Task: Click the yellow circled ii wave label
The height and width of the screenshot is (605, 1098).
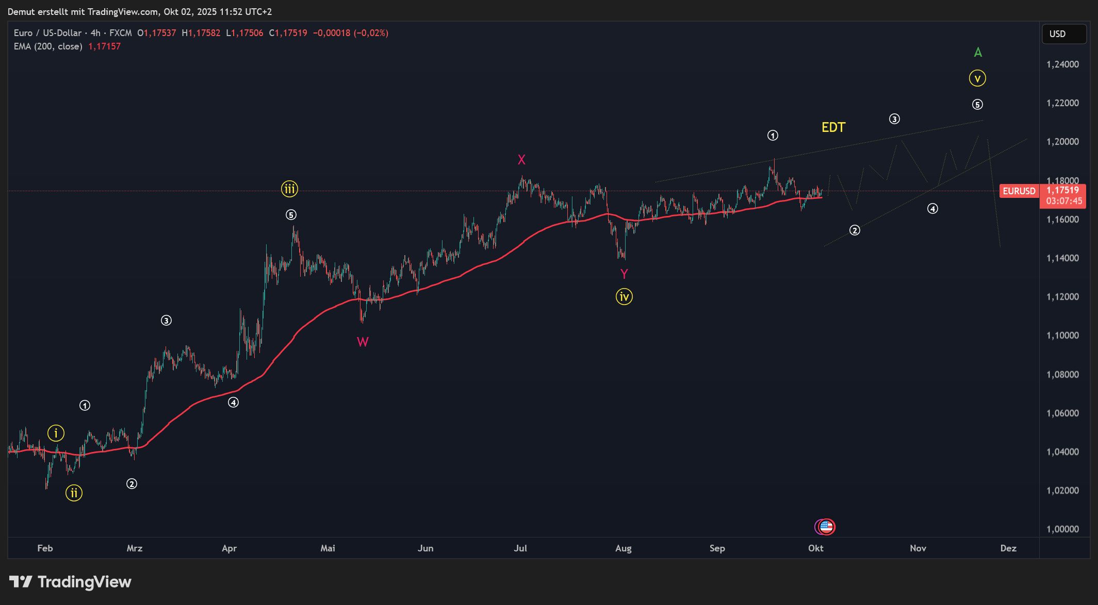Action: (x=74, y=493)
